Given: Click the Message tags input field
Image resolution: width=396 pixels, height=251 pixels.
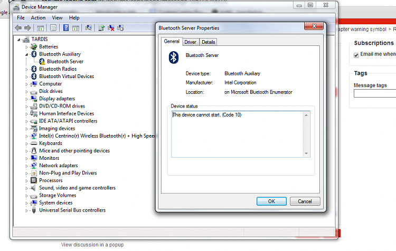Looking at the screenshot, I should pos(375,93).
